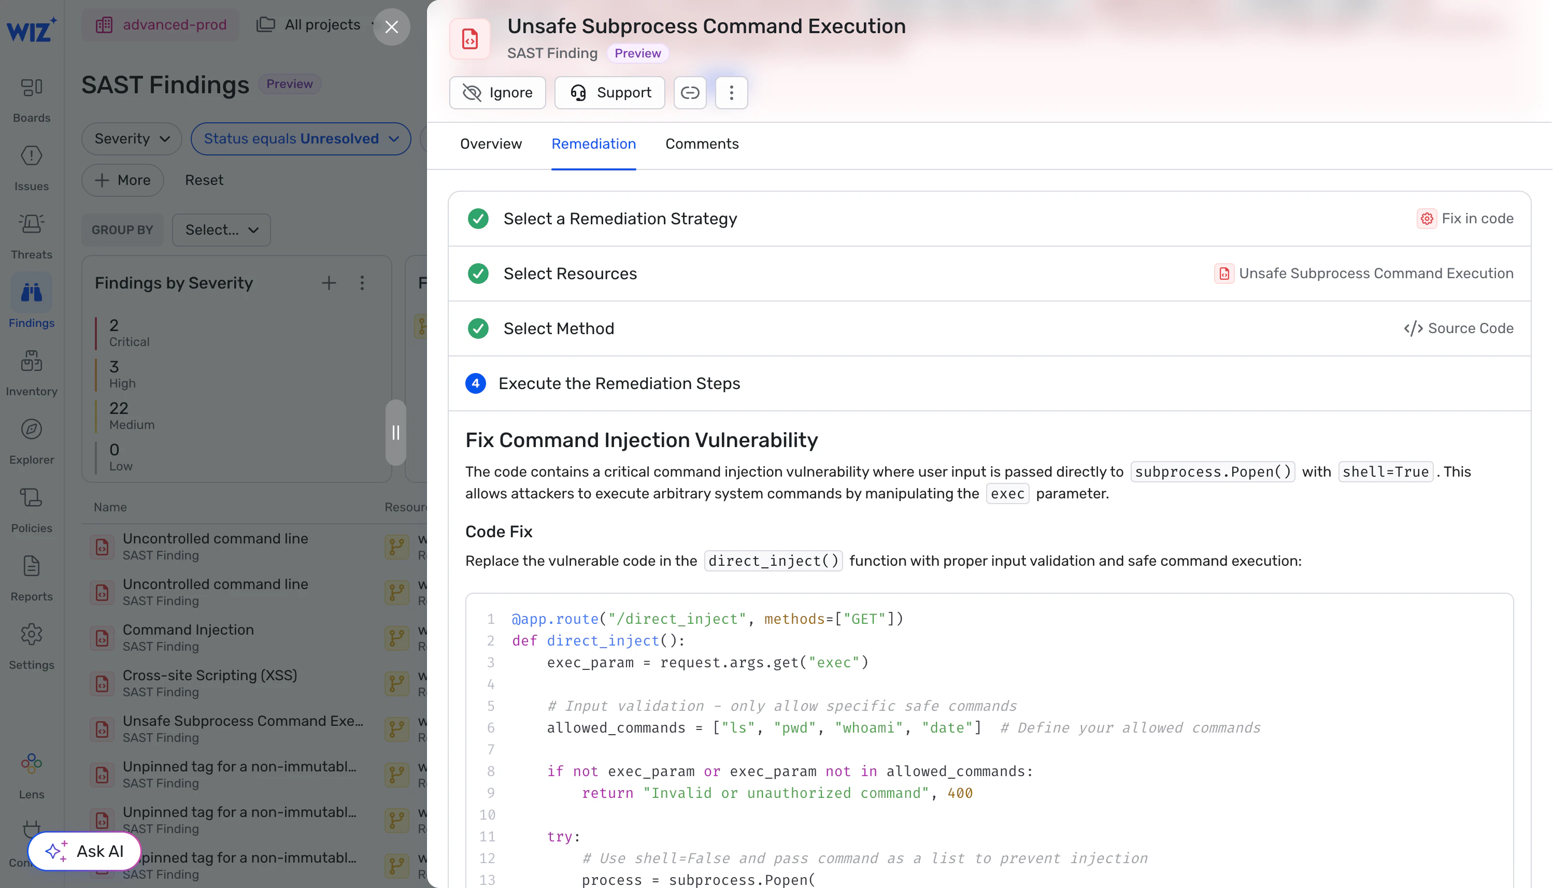Click the Ask AI button

[x=85, y=851]
